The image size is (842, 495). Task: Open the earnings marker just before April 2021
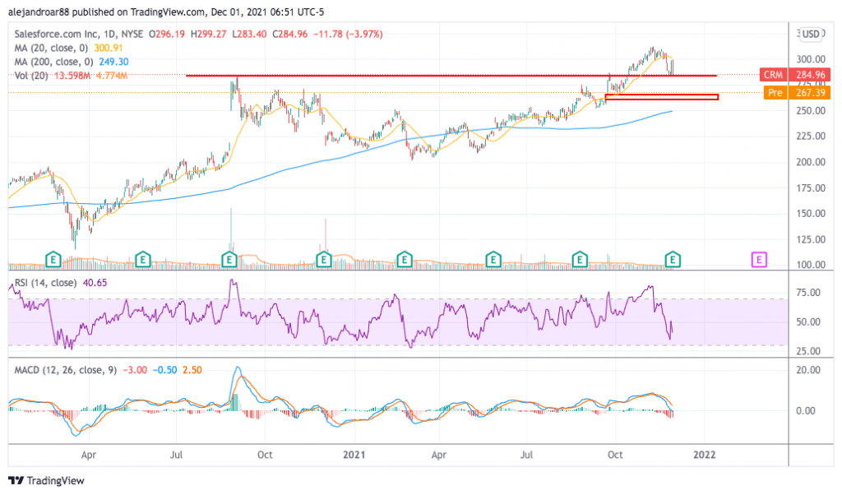(405, 260)
